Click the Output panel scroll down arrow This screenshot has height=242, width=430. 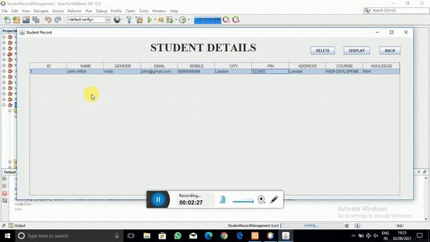tap(426, 218)
